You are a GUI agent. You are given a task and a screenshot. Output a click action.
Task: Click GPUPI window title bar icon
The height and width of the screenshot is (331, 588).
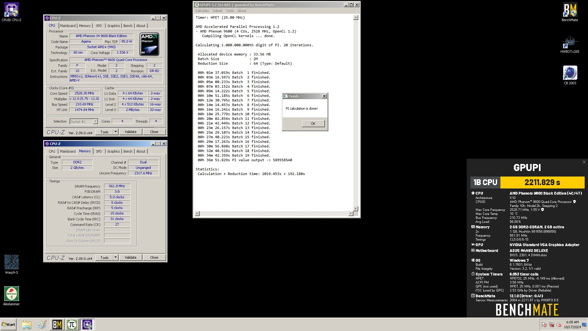click(x=197, y=5)
